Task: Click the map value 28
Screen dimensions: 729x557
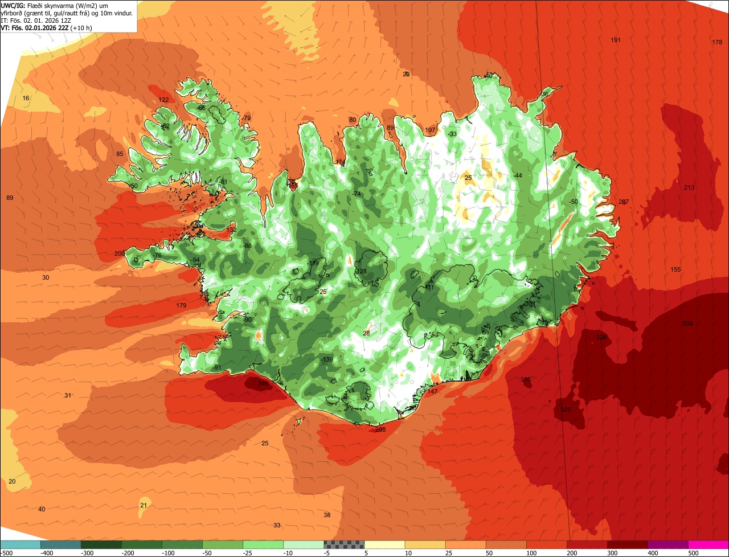Action: tap(366, 333)
